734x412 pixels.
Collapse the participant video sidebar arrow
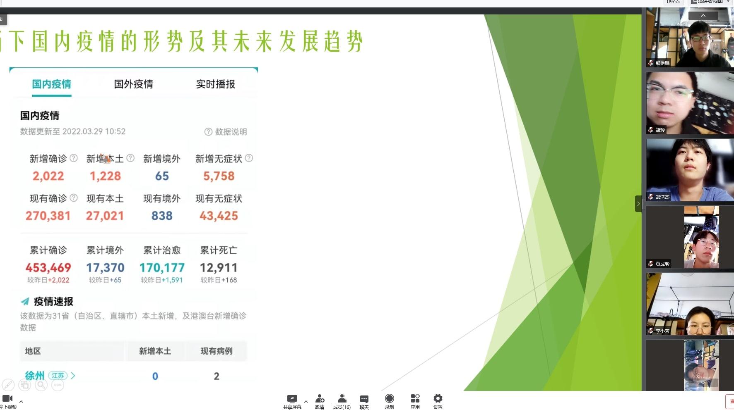point(638,204)
